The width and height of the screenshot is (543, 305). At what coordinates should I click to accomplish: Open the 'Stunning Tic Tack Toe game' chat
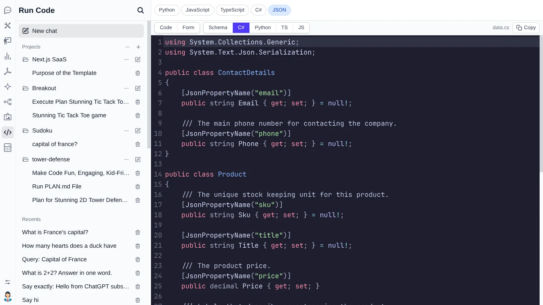tap(69, 116)
